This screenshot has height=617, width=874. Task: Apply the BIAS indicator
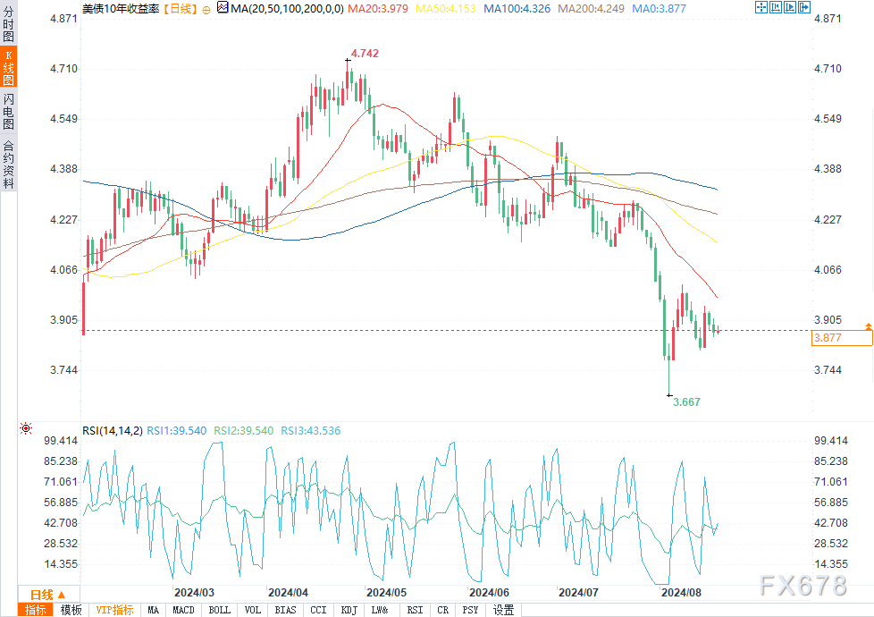click(x=285, y=611)
